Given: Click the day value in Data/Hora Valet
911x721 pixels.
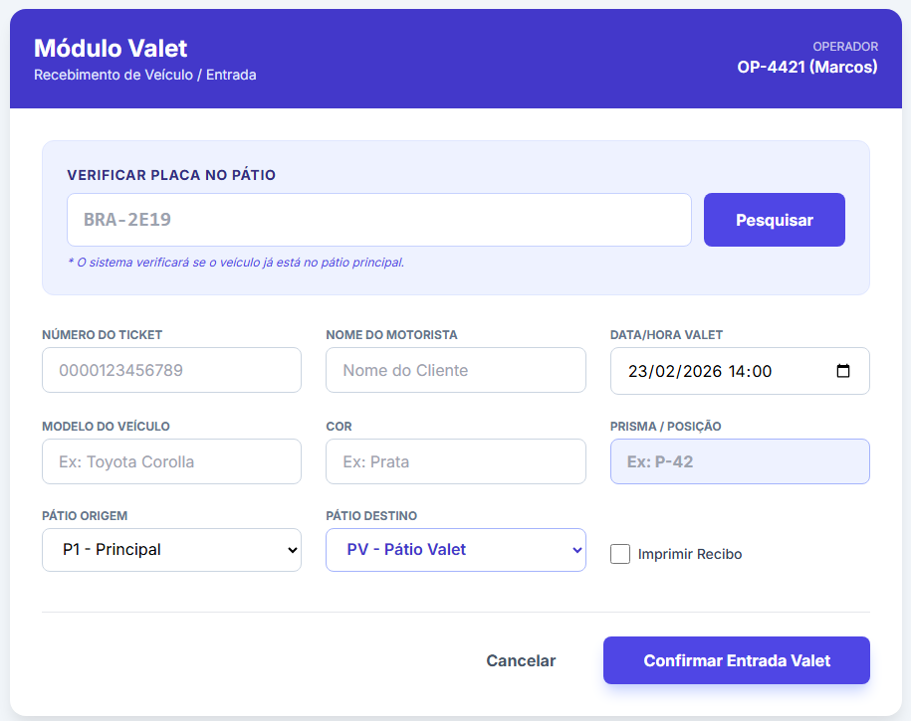Looking at the screenshot, I should [x=638, y=371].
